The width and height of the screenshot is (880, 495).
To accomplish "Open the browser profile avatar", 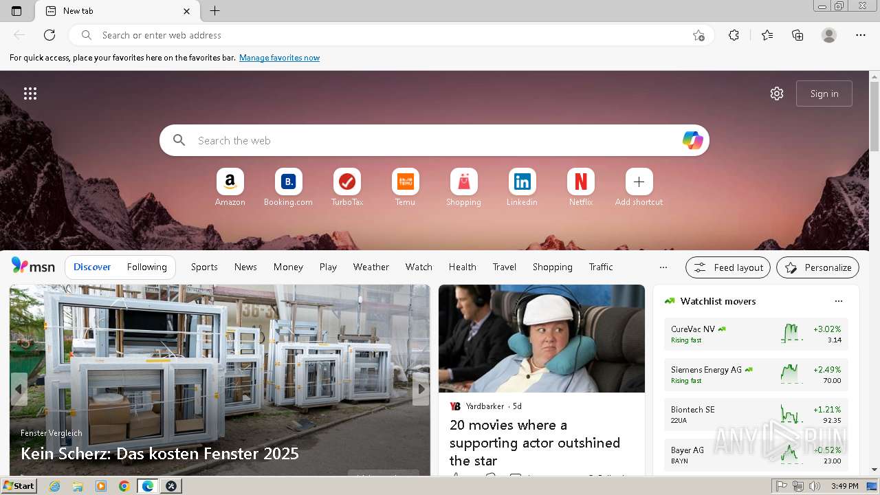I will [x=829, y=35].
